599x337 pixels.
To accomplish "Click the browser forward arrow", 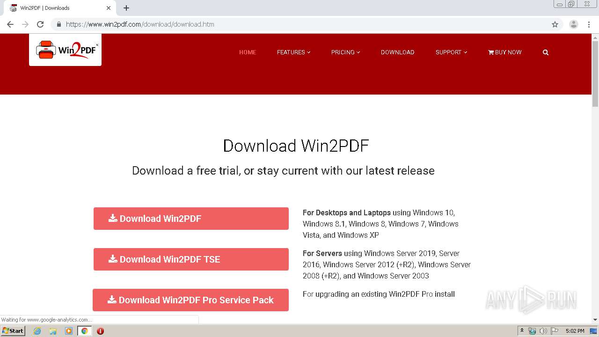I will point(25,24).
